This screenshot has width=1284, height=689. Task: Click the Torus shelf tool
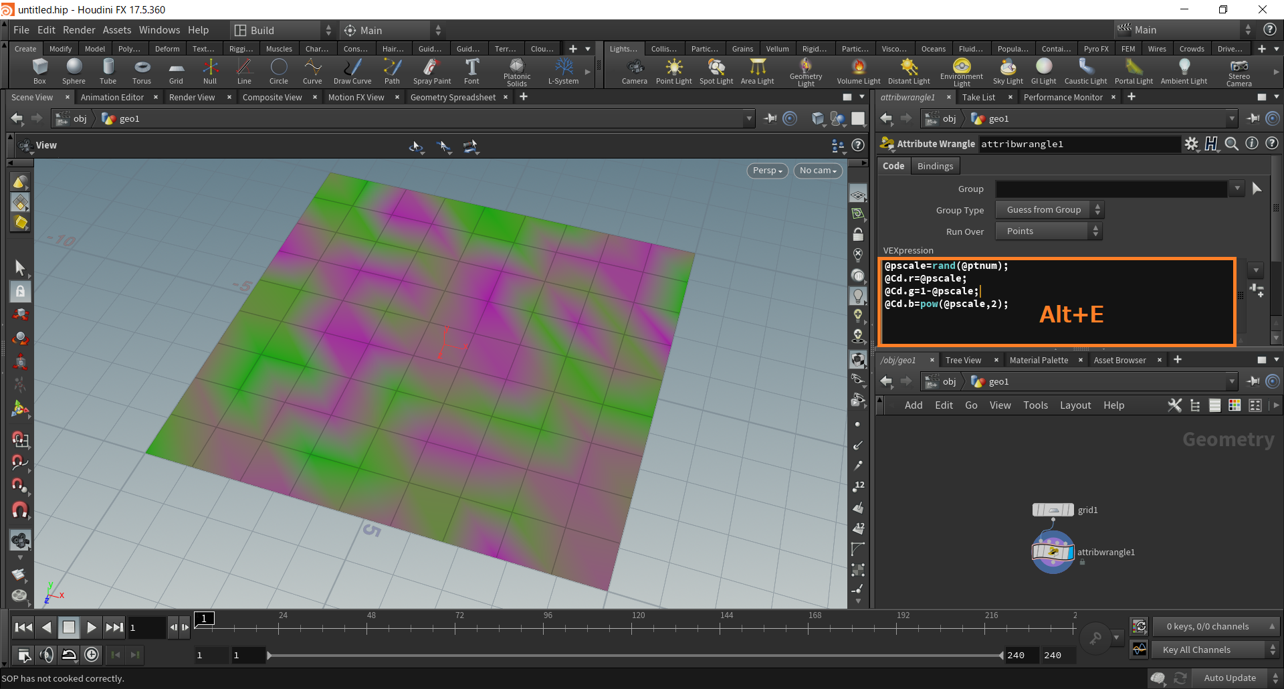coord(142,70)
